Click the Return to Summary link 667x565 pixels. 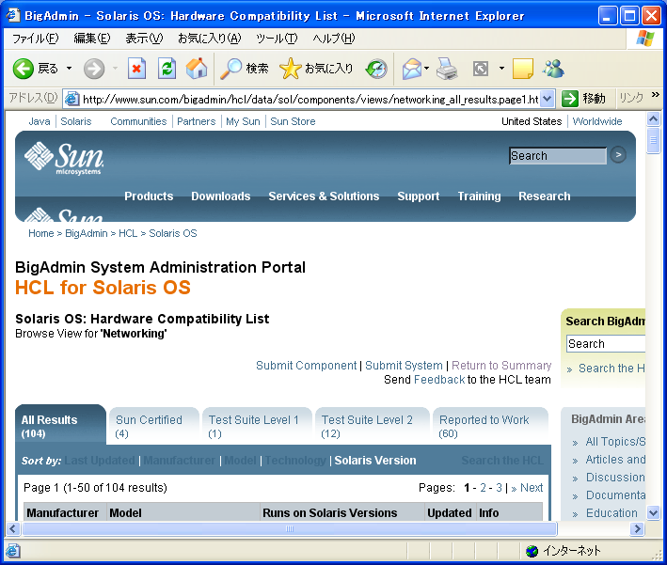pyautogui.click(x=501, y=365)
